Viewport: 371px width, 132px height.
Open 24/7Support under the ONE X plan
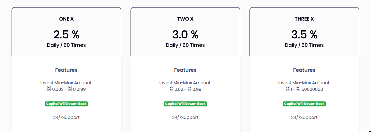66,117
